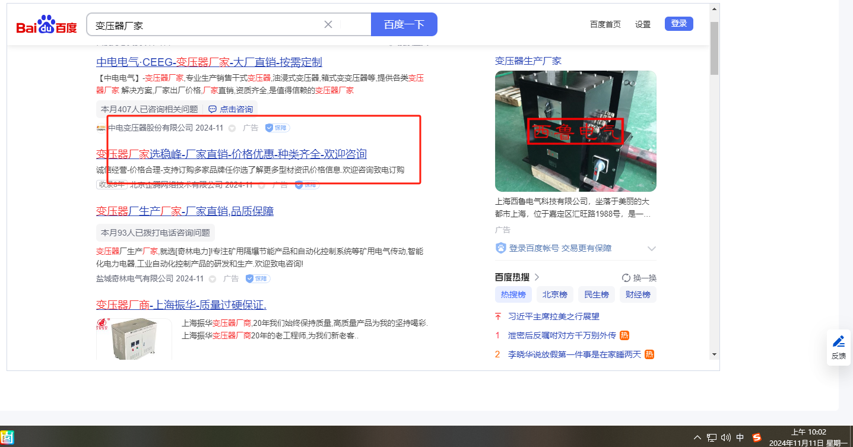
Task: Click 本月93人已拨打电话咨询问题 label
Action: pos(156,233)
